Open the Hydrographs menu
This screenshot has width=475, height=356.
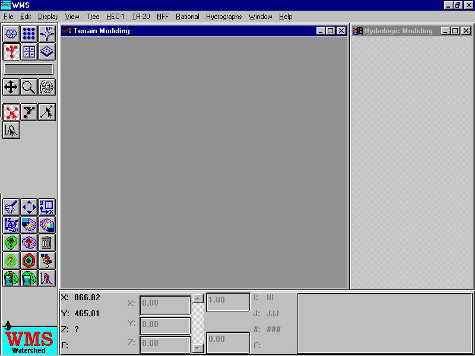[x=224, y=17]
